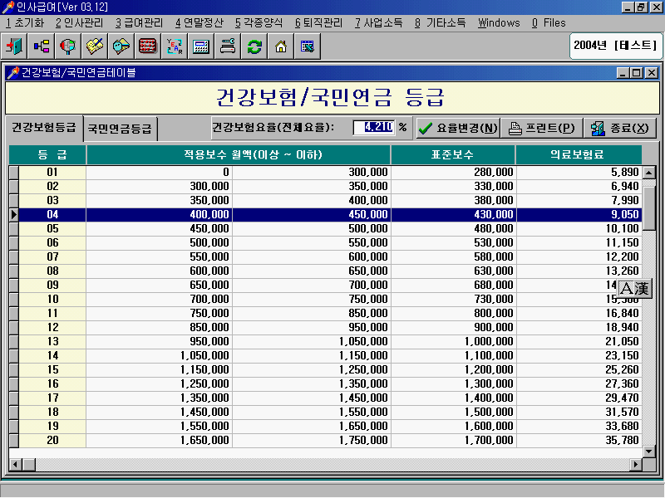Click the green refresh arrows icon
665x498 pixels.
[x=254, y=46]
